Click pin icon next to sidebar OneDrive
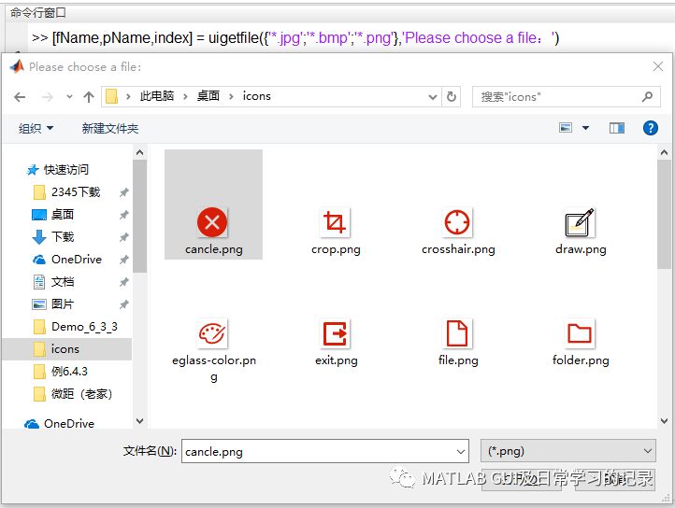The image size is (675, 508). (123, 260)
